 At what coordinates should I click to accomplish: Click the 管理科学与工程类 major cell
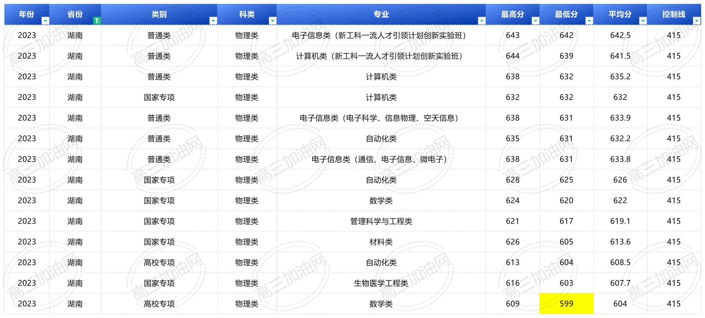[381, 221]
